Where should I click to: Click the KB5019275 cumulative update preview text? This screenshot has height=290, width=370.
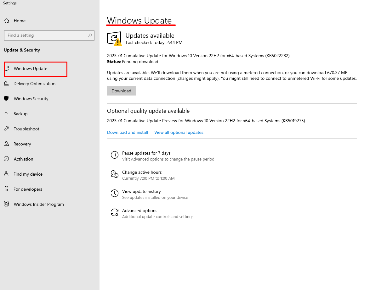[x=206, y=121]
